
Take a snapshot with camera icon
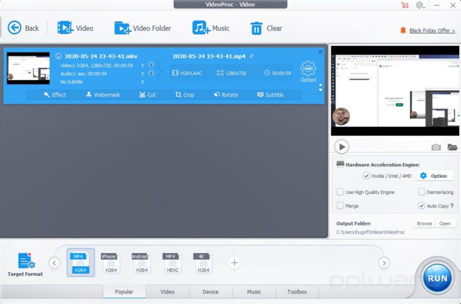pyautogui.click(x=436, y=147)
